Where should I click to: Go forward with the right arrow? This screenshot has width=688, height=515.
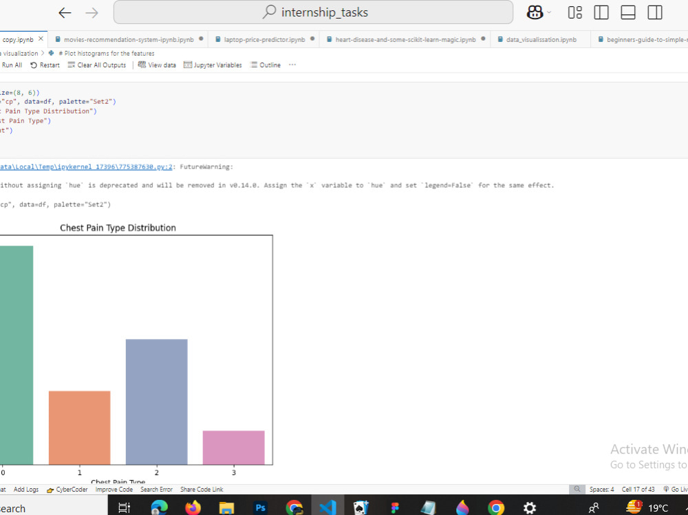pyautogui.click(x=92, y=13)
